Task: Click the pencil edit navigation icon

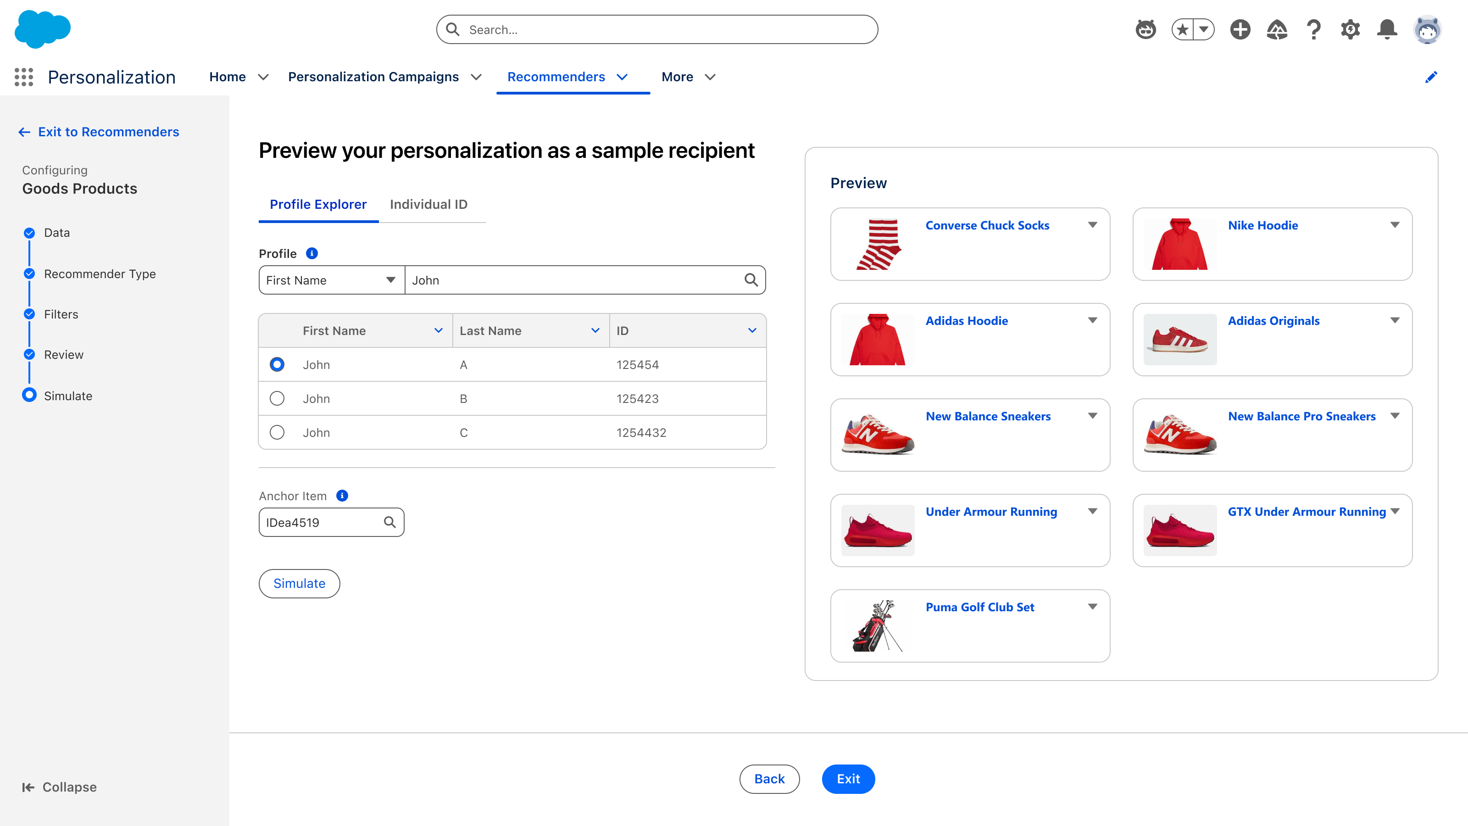Action: click(x=1431, y=77)
